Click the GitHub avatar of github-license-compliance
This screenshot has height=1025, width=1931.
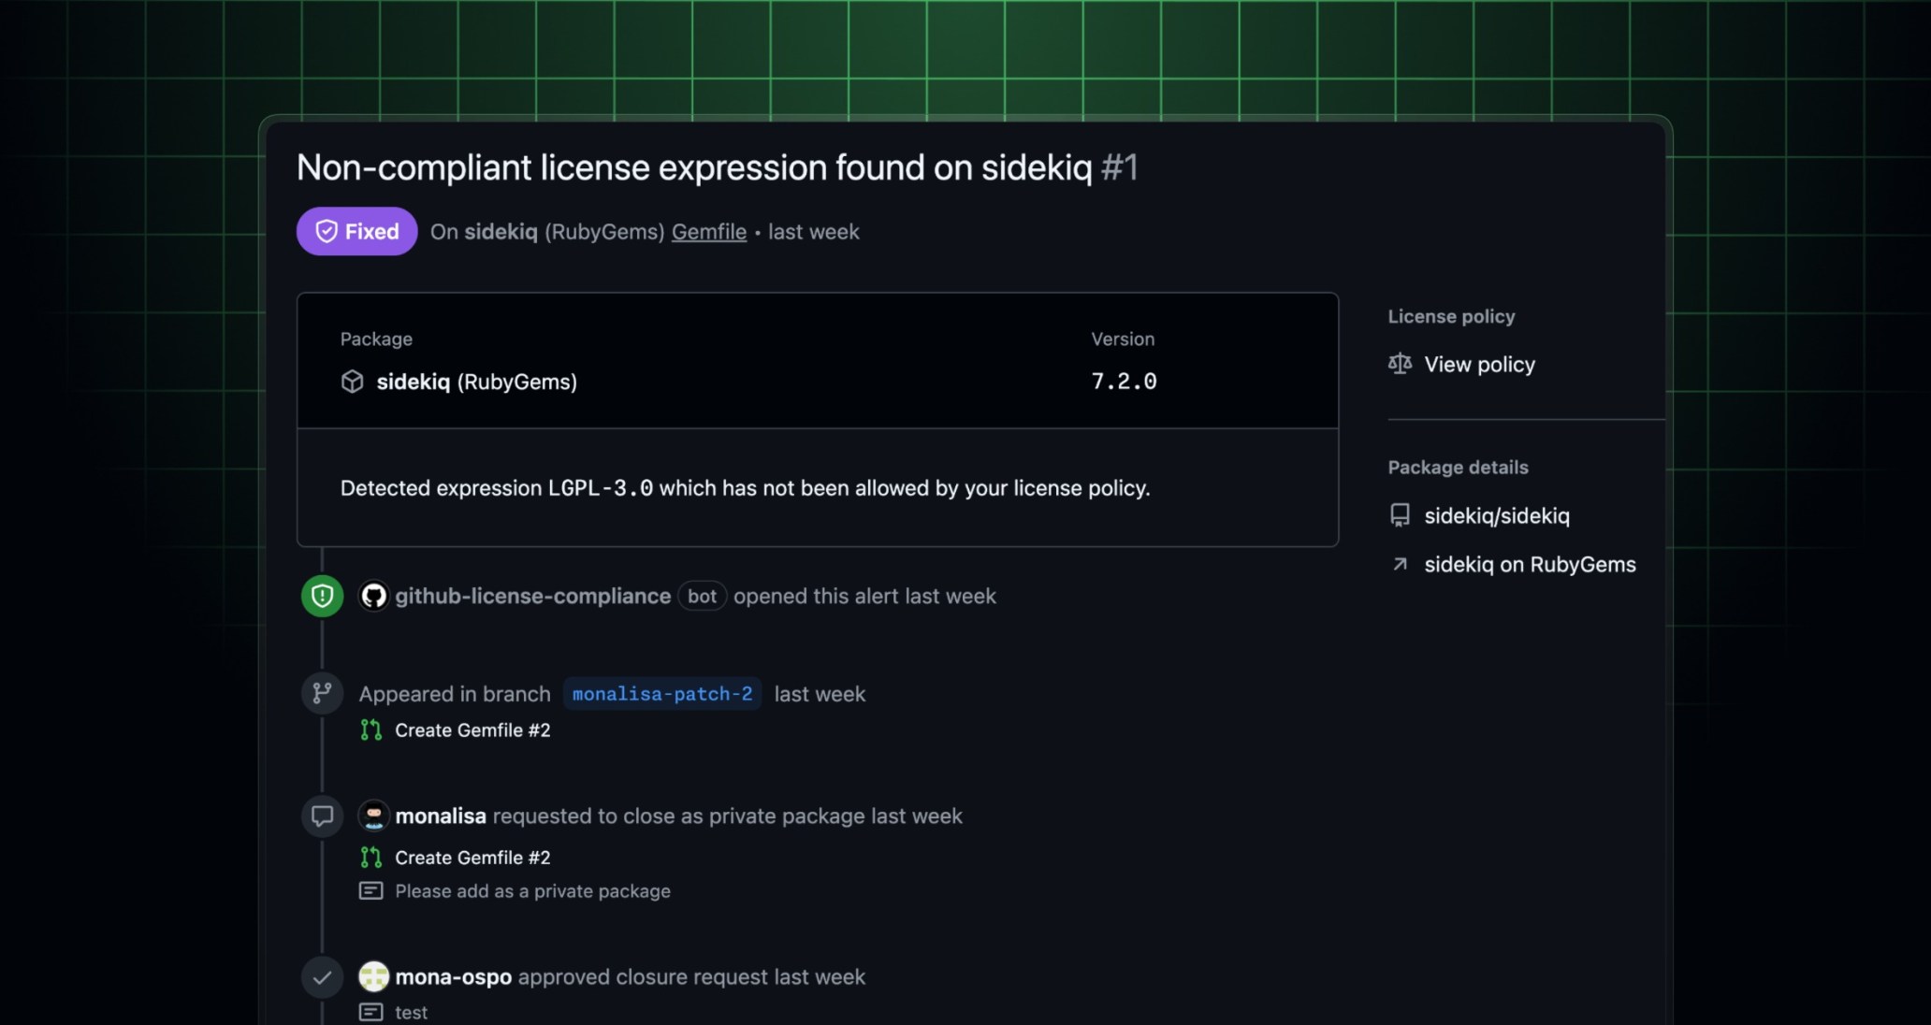373,596
